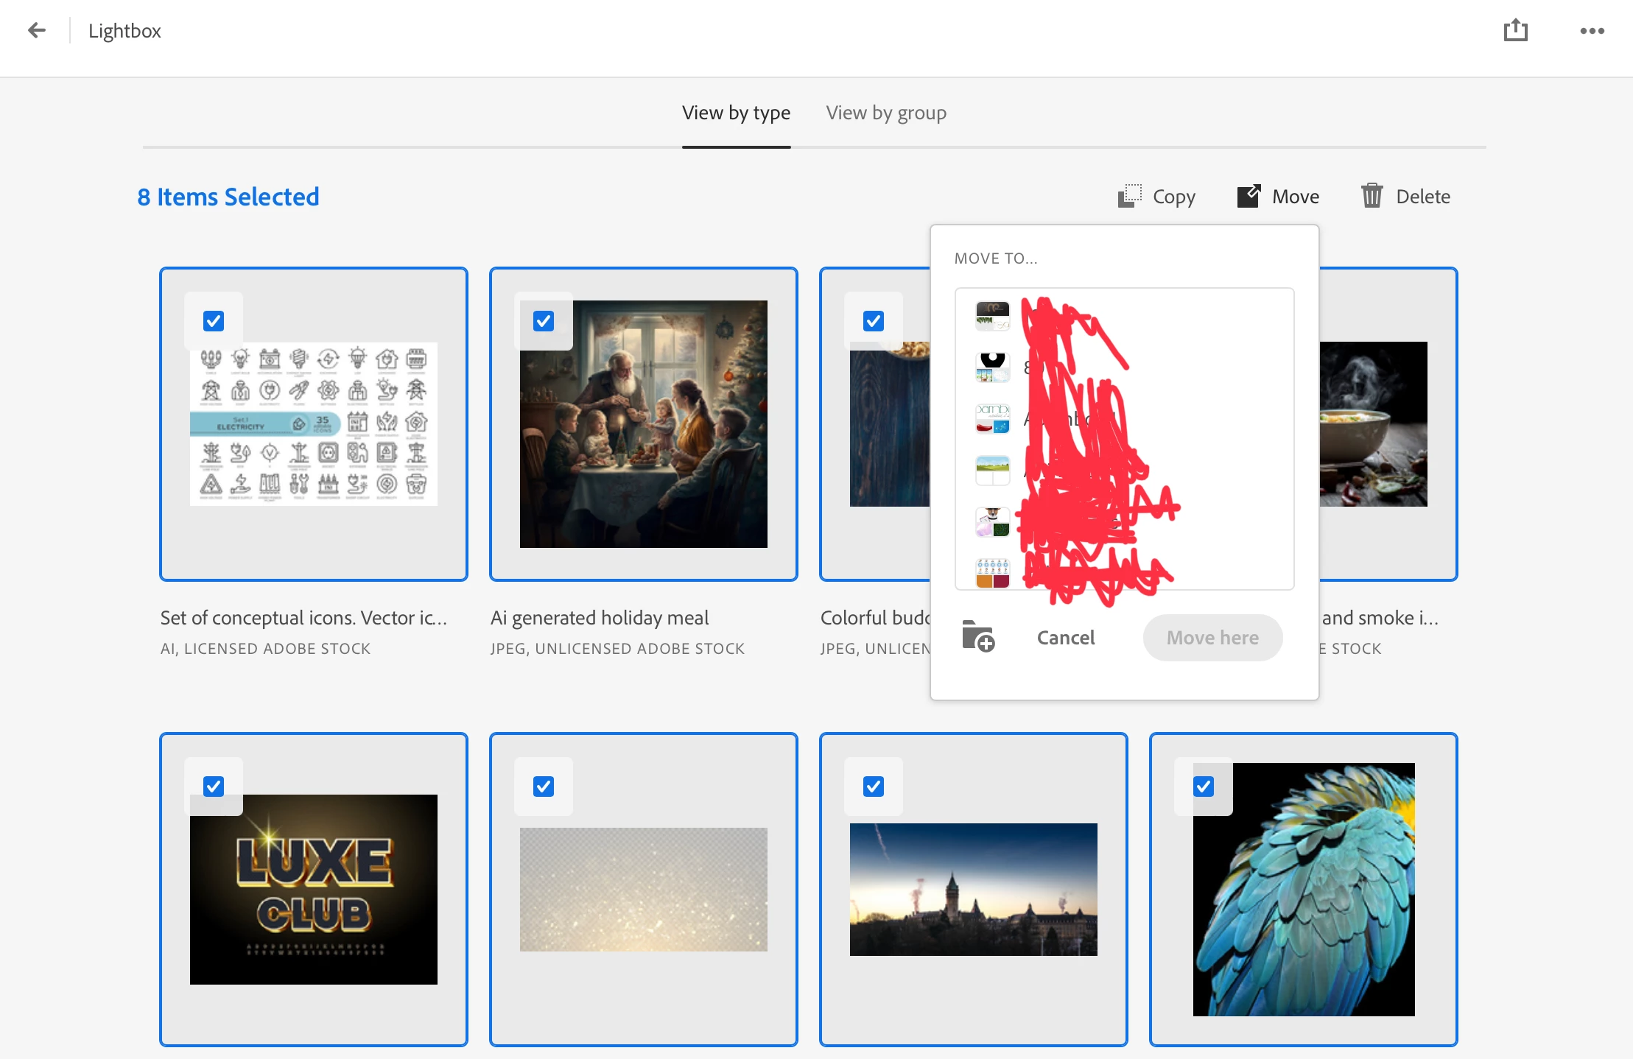The height and width of the screenshot is (1059, 1633).
Task: Uncheck the holiday meal image checkbox
Action: [x=544, y=321]
